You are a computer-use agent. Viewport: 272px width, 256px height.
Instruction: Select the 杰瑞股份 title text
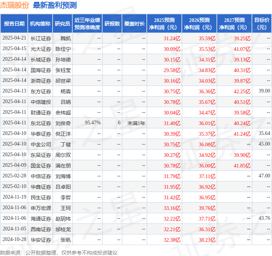[x=15, y=5]
